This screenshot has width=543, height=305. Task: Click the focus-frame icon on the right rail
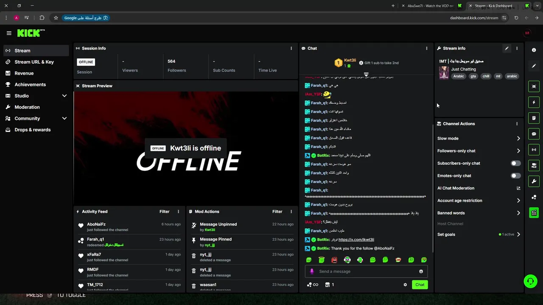(x=534, y=86)
